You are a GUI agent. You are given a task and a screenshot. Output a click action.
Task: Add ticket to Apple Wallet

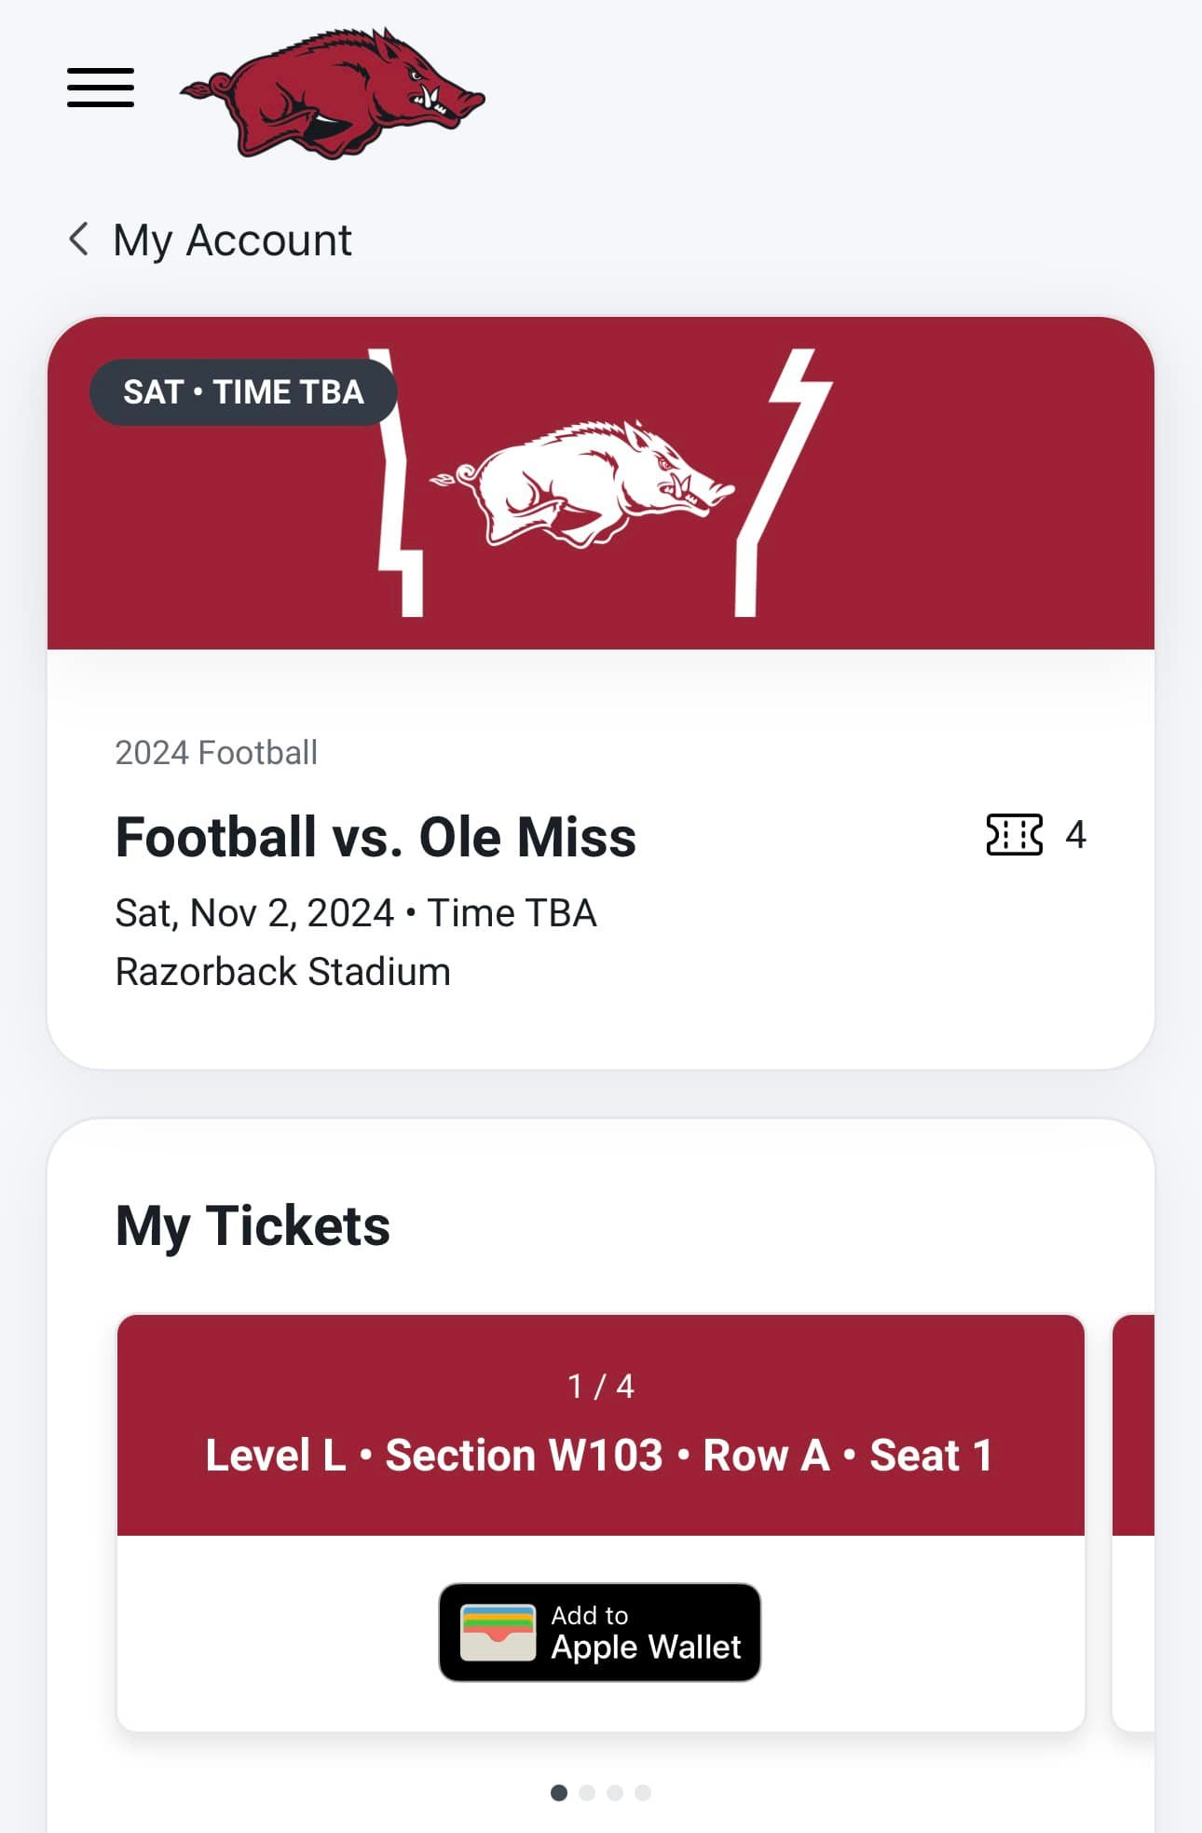600,1633
